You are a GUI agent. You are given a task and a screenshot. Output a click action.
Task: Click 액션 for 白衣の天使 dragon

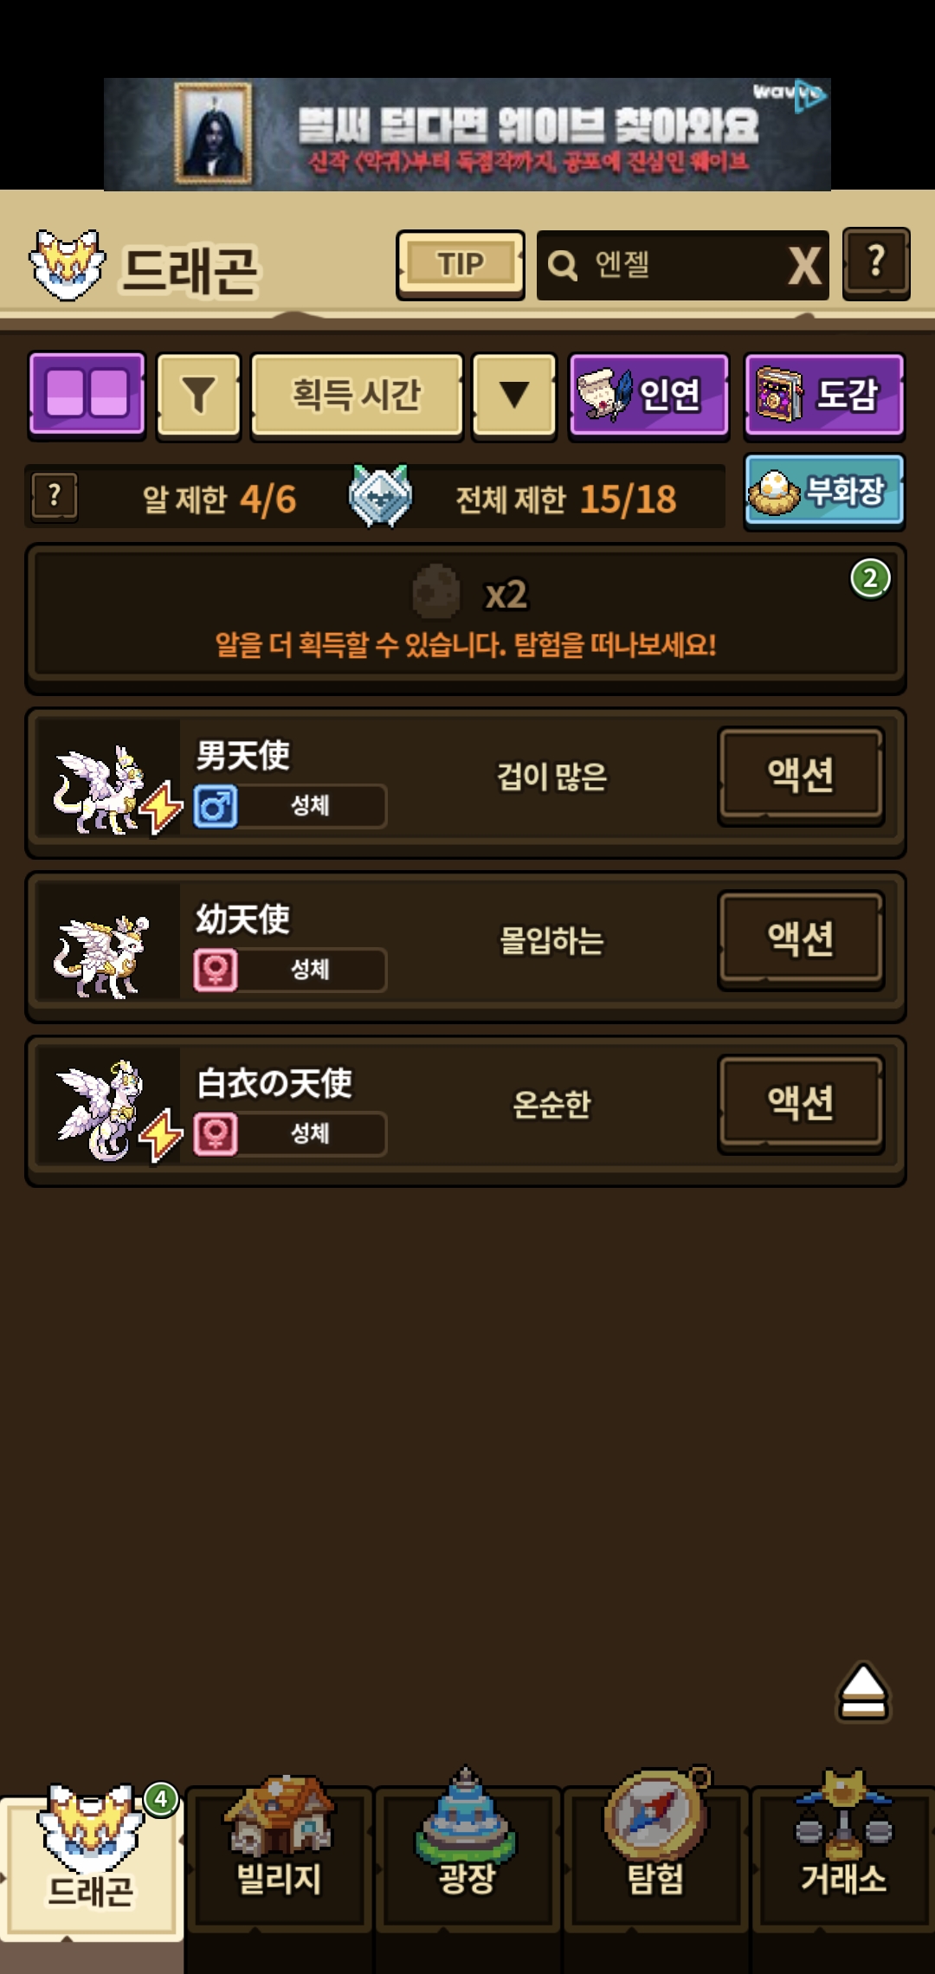coord(801,1104)
